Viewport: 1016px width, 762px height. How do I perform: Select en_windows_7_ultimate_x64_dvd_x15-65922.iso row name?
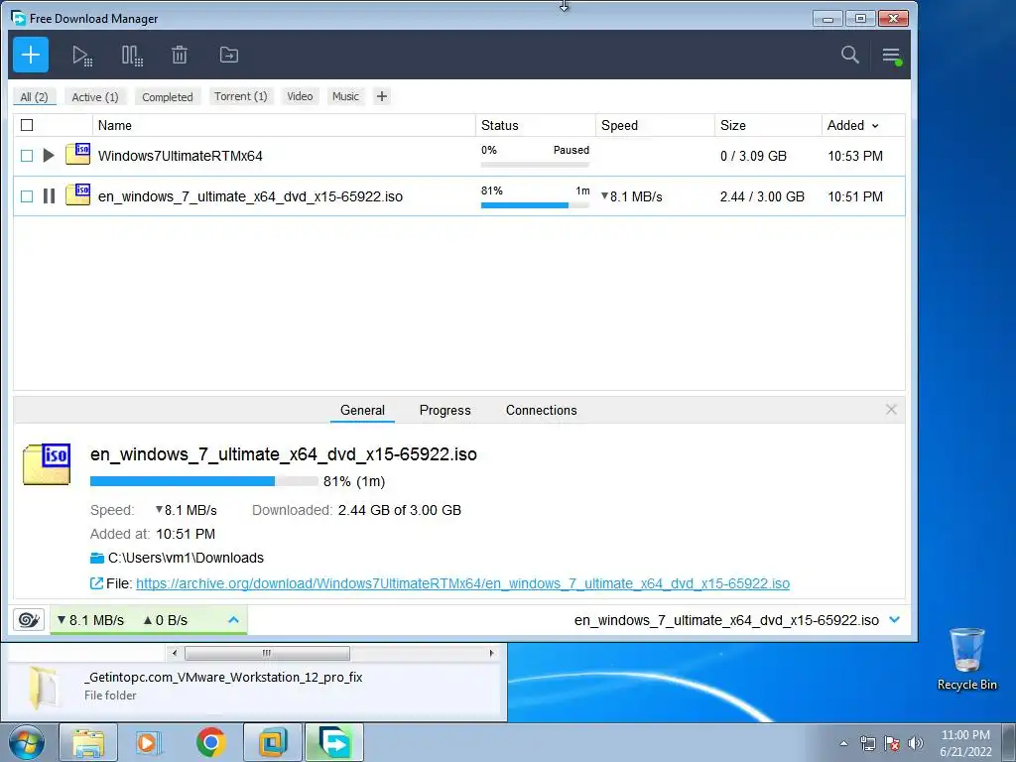click(x=250, y=196)
